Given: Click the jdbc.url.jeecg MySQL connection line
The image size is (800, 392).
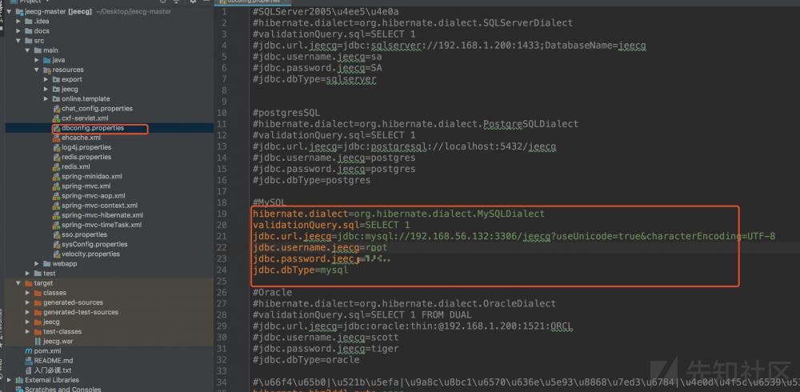Looking at the screenshot, I should (514, 236).
